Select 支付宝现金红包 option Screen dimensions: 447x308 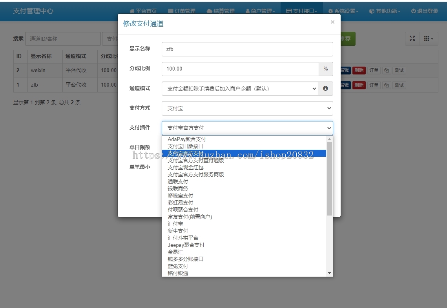244,167
